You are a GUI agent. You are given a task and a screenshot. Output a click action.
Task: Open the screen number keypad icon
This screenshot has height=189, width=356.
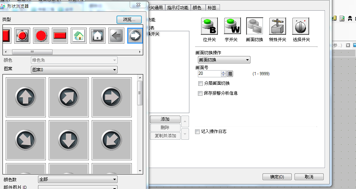(x=230, y=74)
